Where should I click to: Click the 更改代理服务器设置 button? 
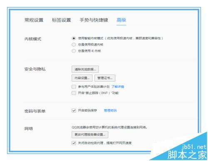pos(90,134)
